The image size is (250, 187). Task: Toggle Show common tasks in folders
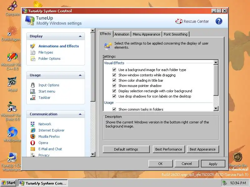[114, 109]
